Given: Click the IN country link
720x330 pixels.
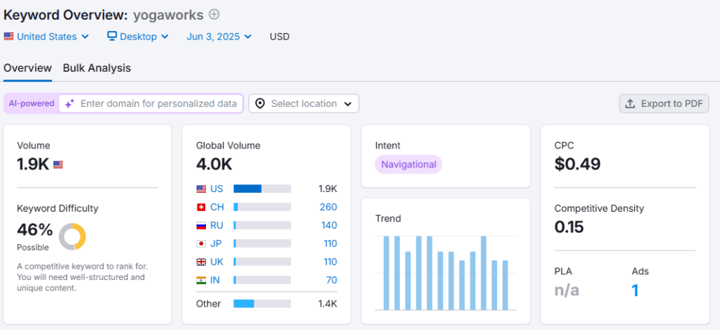Looking at the screenshot, I should [x=215, y=280].
